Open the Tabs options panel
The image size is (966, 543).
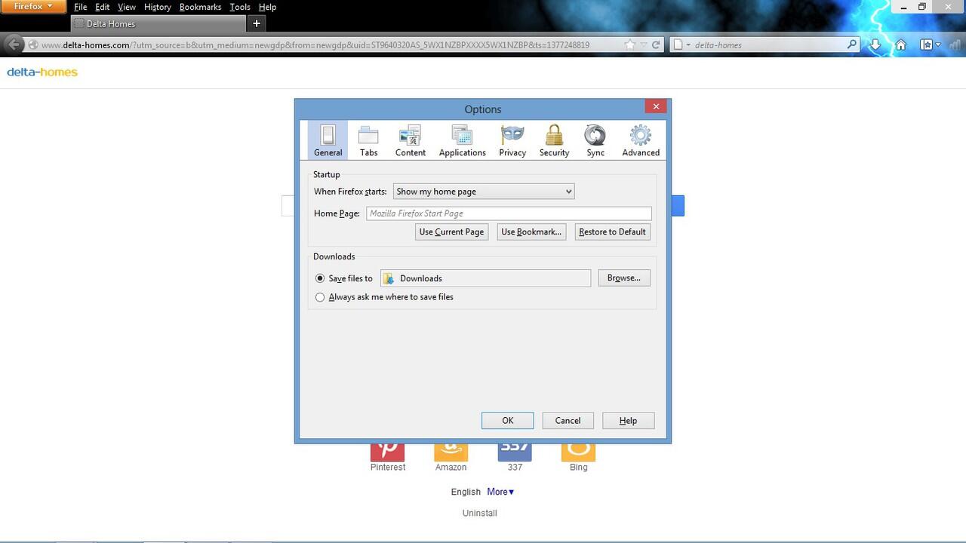[368, 140]
